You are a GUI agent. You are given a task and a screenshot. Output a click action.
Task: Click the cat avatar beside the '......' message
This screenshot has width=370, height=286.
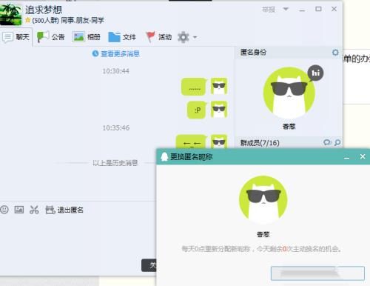tap(219, 86)
